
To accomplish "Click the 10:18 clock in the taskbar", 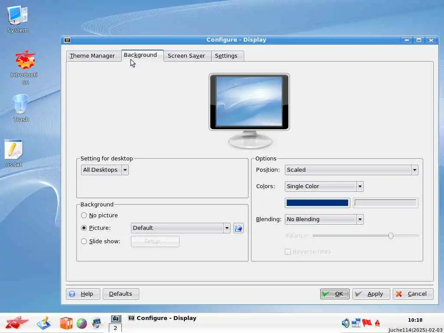I will click(x=415, y=320).
